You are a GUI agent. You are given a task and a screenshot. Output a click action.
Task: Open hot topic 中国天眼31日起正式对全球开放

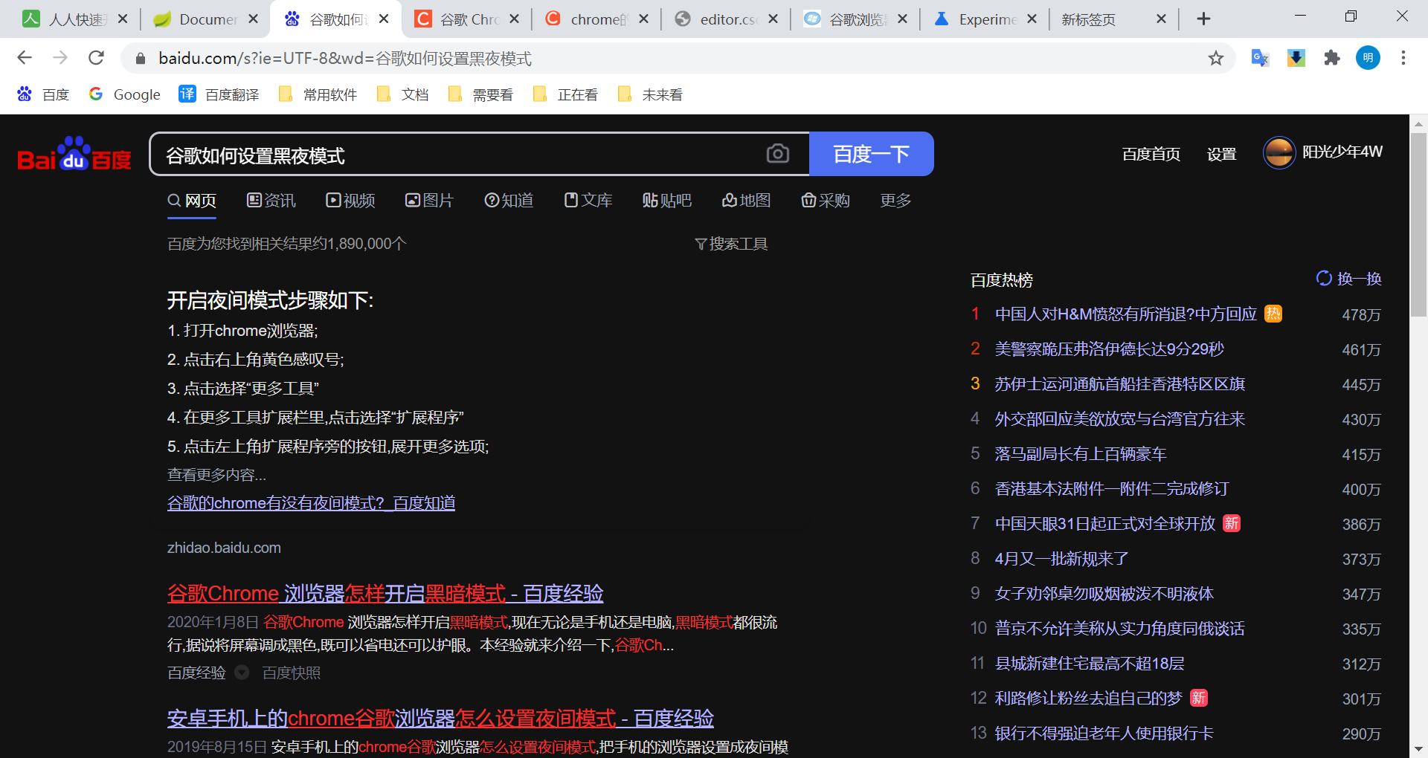1104,524
